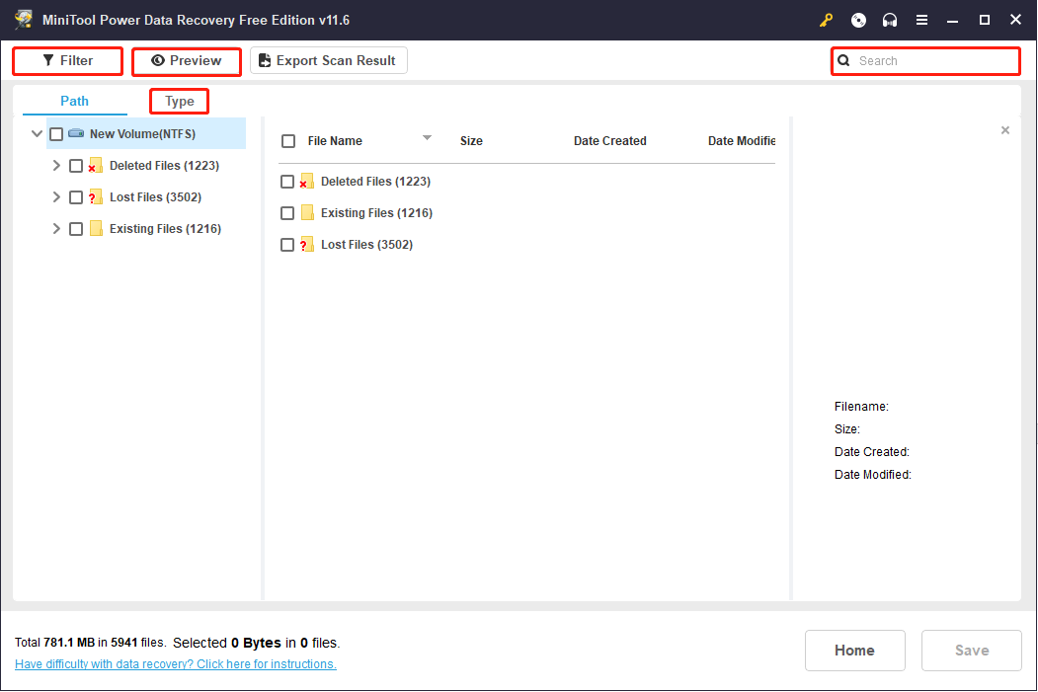The height and width of the screenshot is (692, 1038).
Task: Open the hamburger menu icon
Action: 921,21
